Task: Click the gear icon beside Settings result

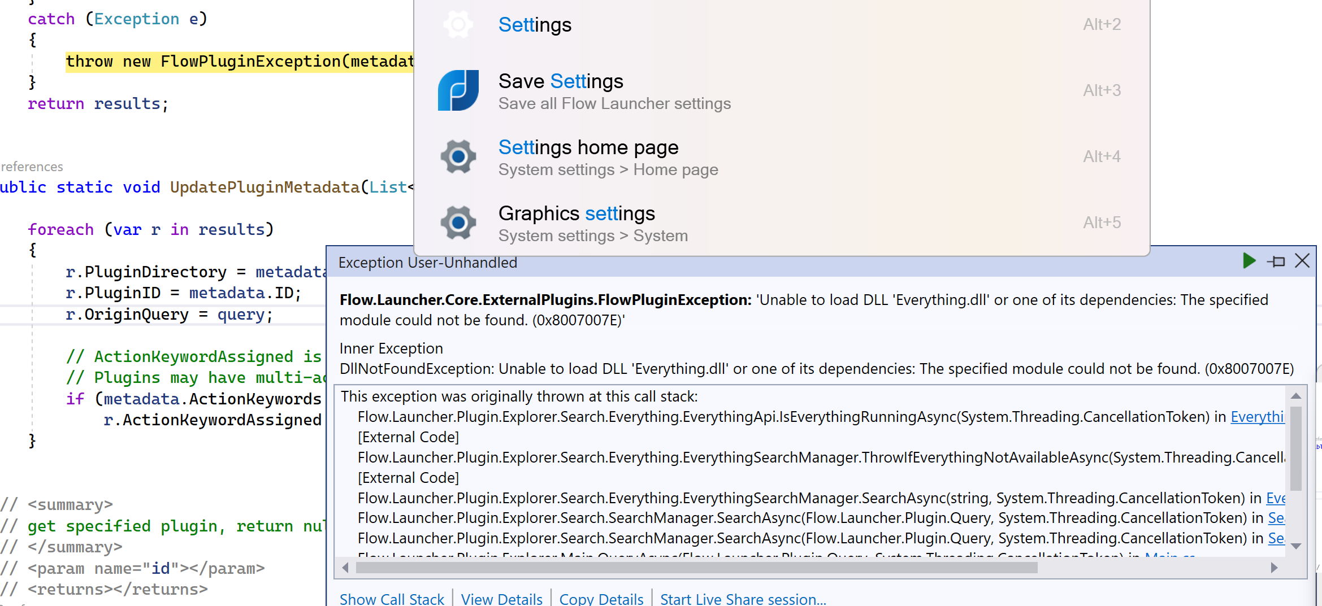Action: click(x=458, y=24)
